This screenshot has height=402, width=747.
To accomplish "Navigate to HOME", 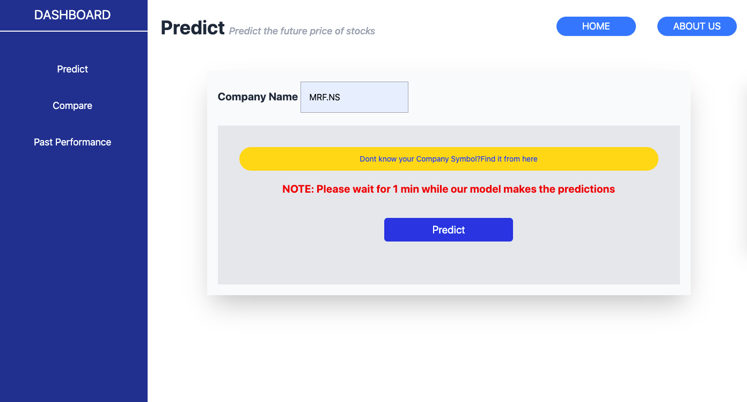I will (x=596, y=26).
